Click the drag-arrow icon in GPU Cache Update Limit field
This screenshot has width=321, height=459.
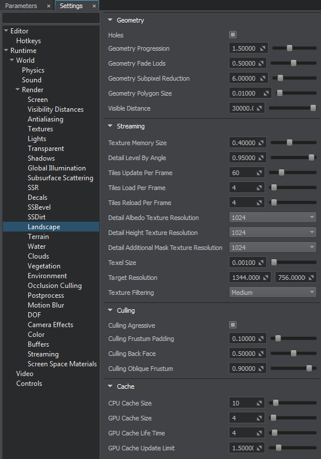259,448
